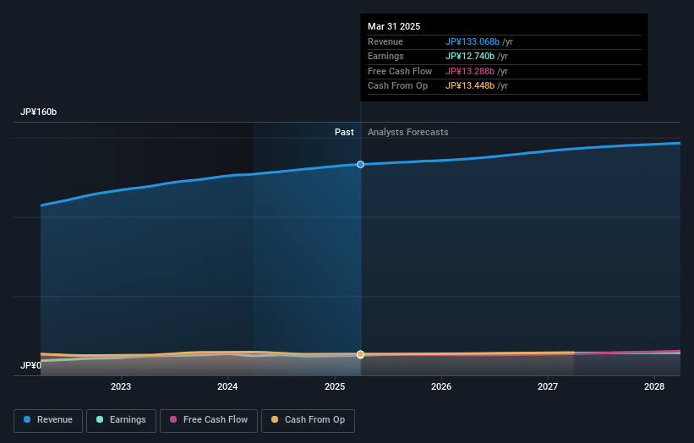The width and height of the screenshot is (694, 443).
Task: Click the 2028 x-axis label
Action: pos(654,387)
